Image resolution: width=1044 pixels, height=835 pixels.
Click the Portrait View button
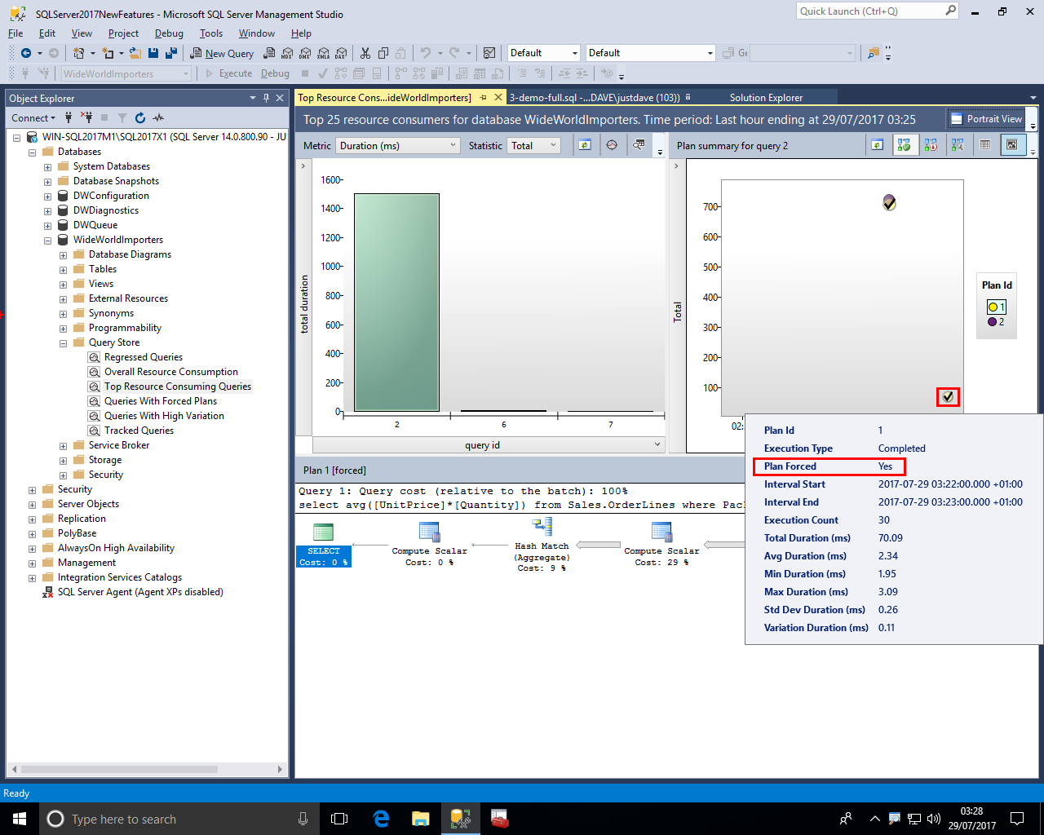[x=985, y=119]
